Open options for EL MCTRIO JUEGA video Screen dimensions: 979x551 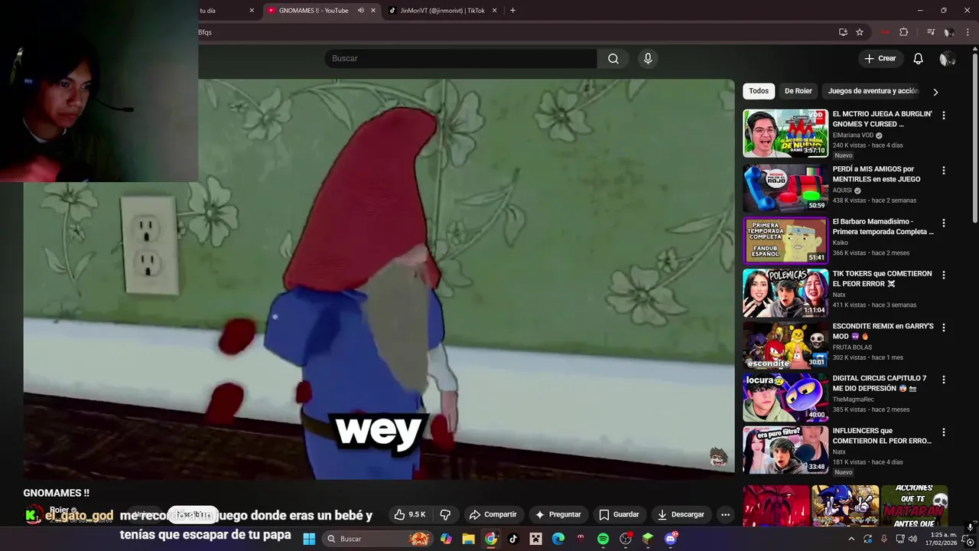click(943, 115)
